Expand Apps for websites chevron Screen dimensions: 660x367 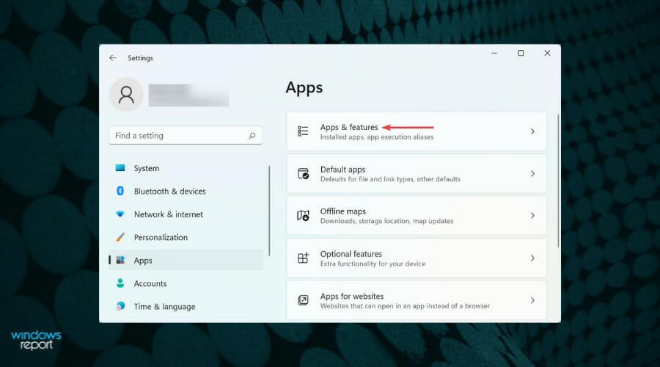pos(532,300)
